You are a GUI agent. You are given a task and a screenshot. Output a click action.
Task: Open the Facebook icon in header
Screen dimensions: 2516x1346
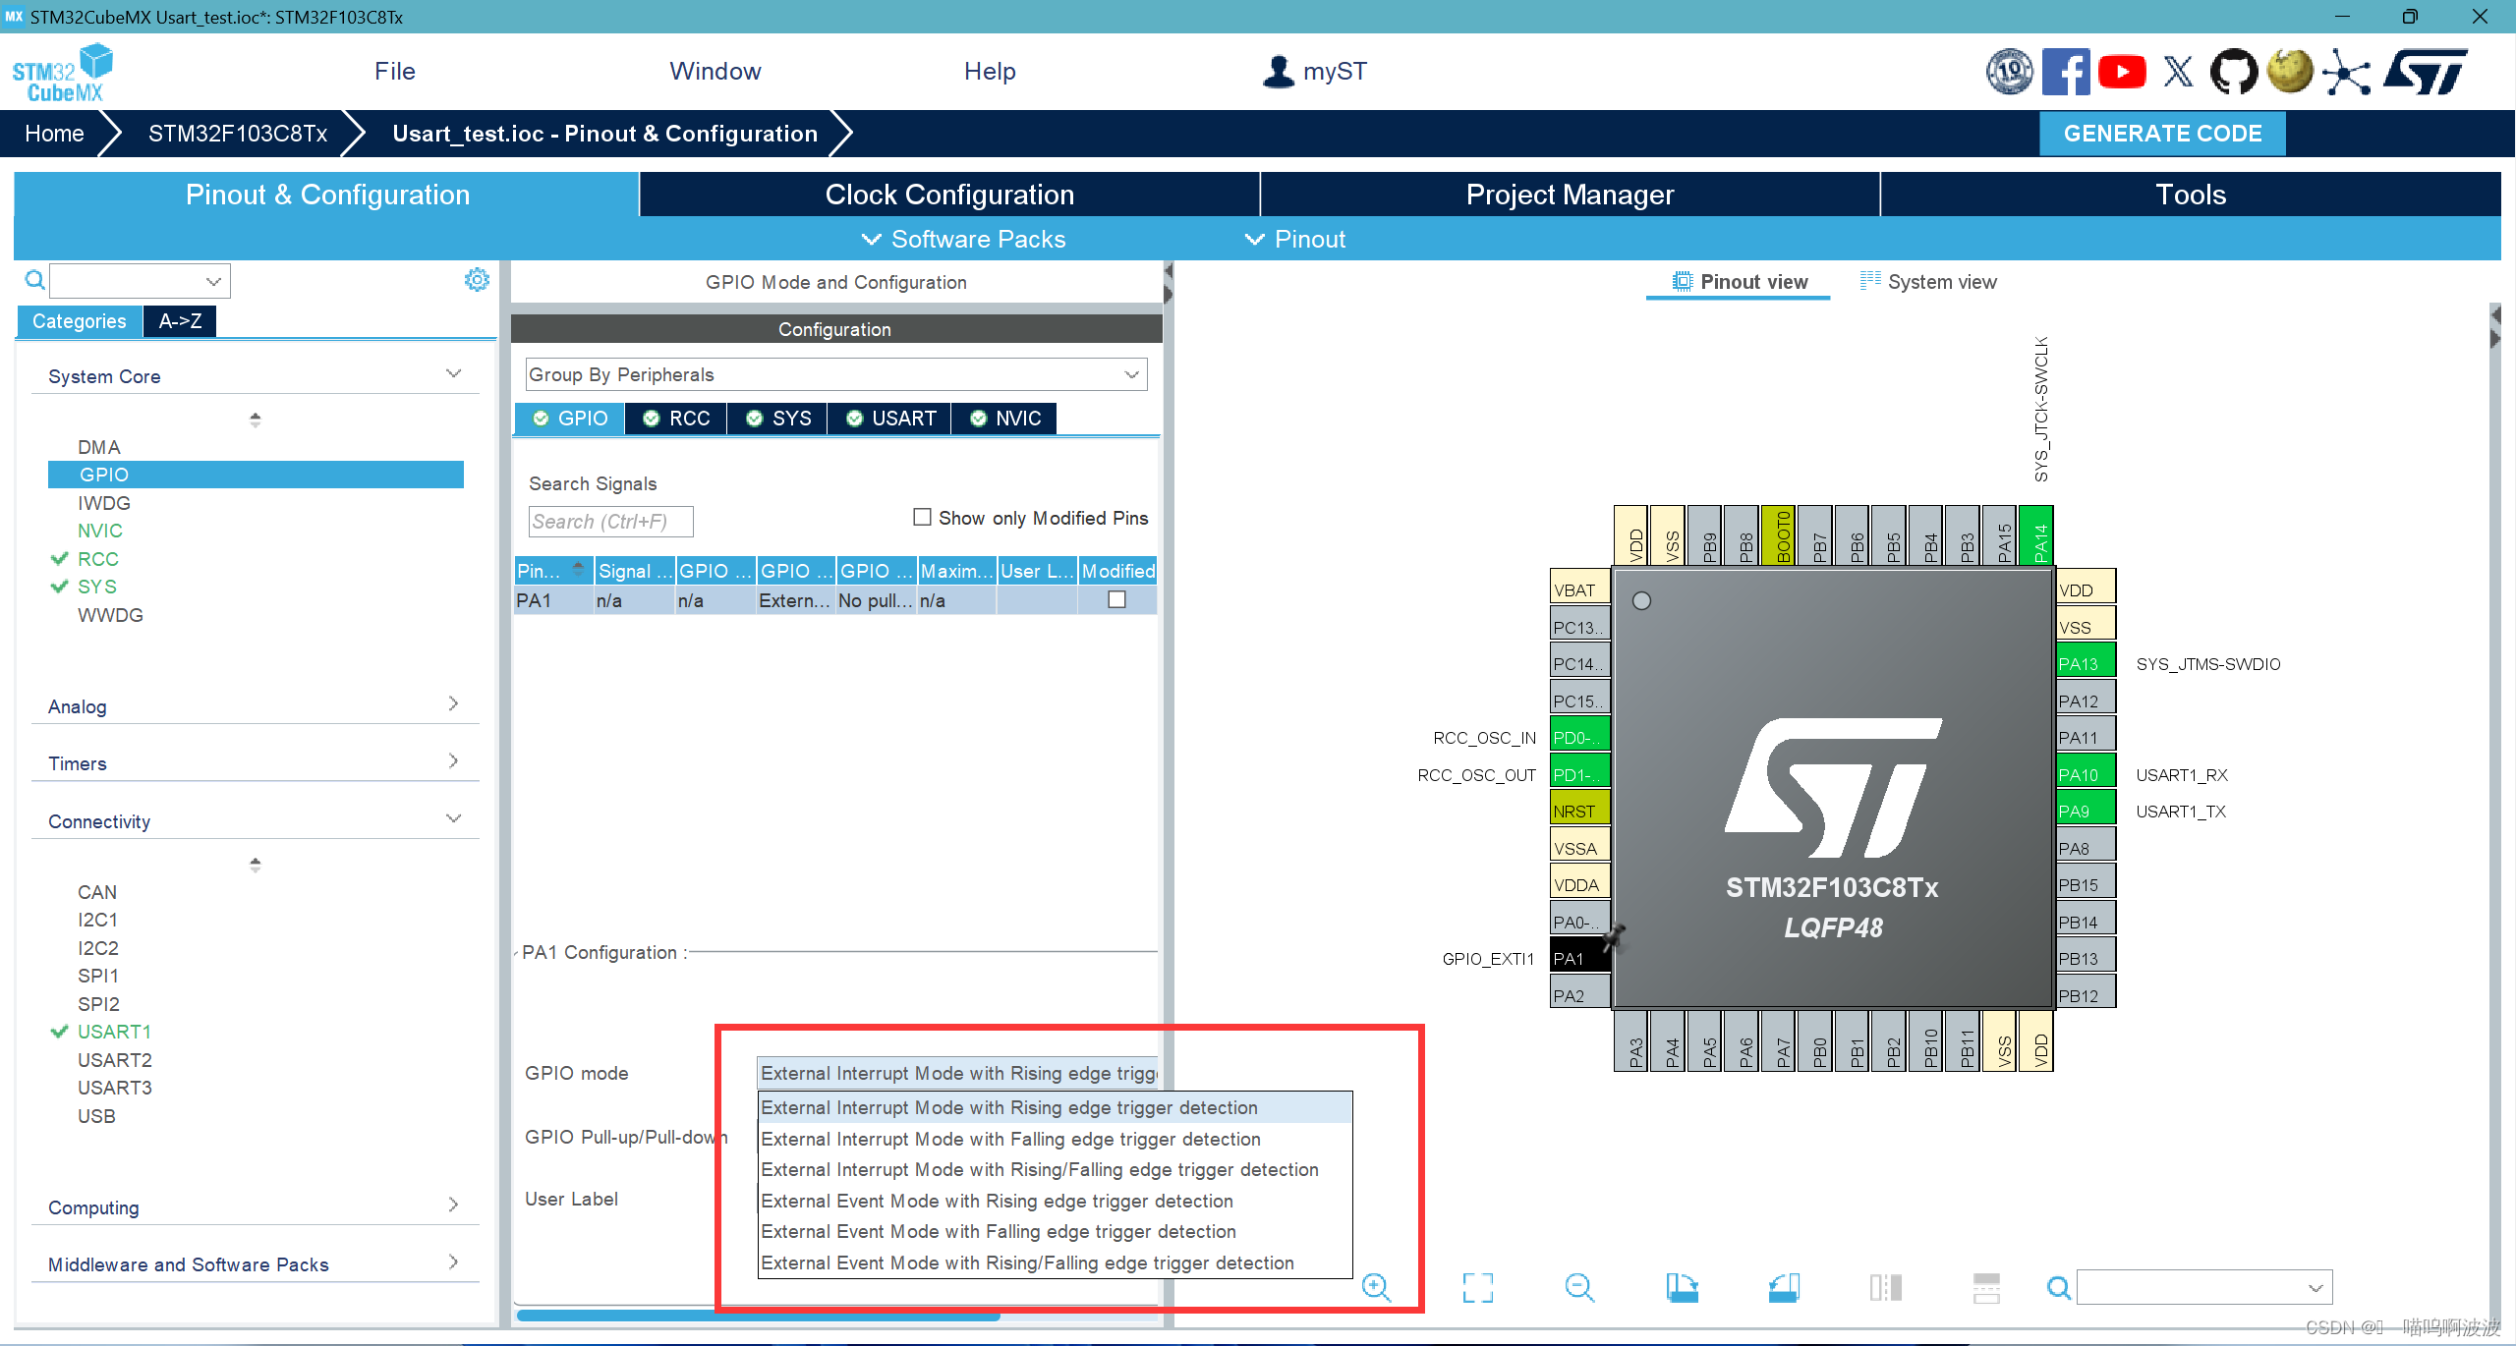click(x=2065, y=72)
